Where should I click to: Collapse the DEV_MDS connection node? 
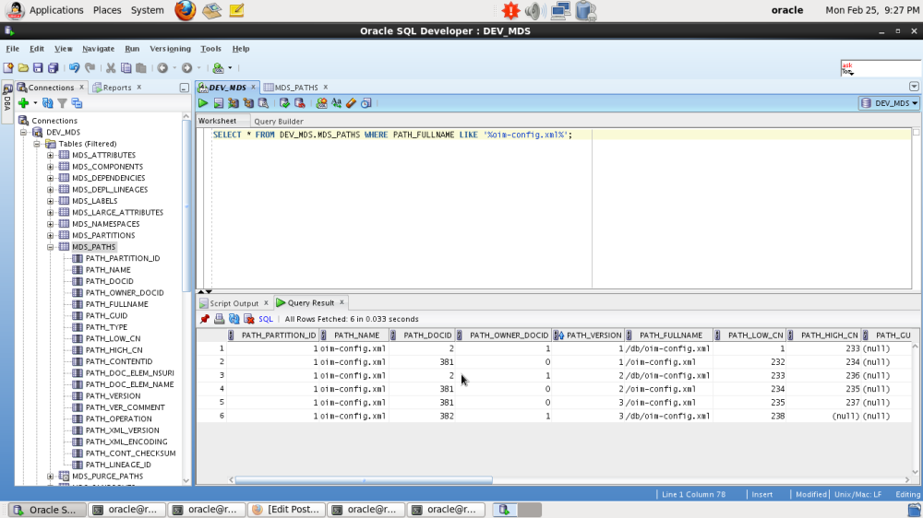[24, 133]
